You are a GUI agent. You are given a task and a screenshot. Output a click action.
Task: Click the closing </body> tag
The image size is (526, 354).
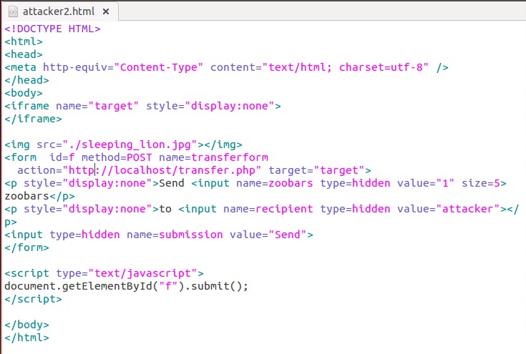(27, 325)
